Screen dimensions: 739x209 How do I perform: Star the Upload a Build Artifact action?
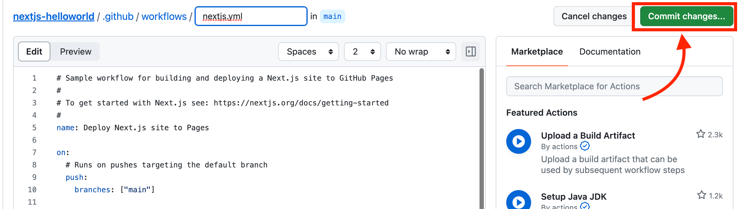coord(700,134)
